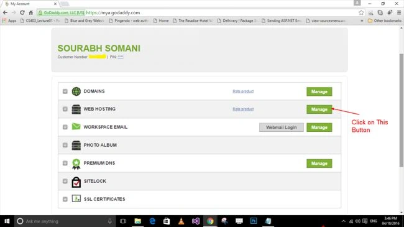Click Manage button for Premium DNS
404x227 pixels.
[x=319, y=164]
